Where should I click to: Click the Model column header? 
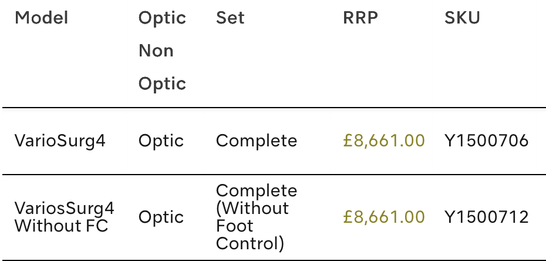[x=42, y=18]
